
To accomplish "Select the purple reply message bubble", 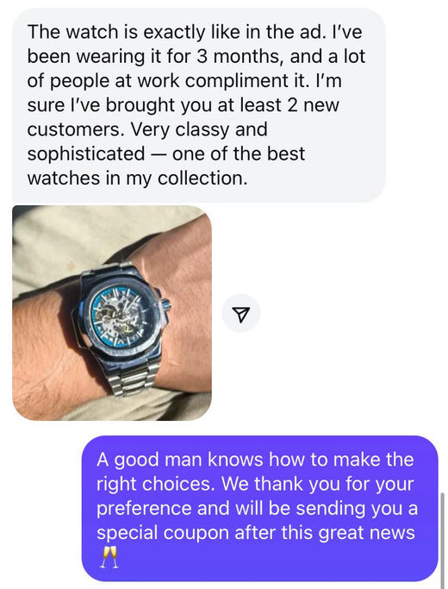I will pyautogui.click(x=259, y=508).
